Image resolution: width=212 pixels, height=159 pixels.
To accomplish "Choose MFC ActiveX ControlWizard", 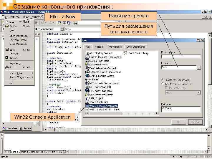I will pyautogui.click(x=102, y=83).
